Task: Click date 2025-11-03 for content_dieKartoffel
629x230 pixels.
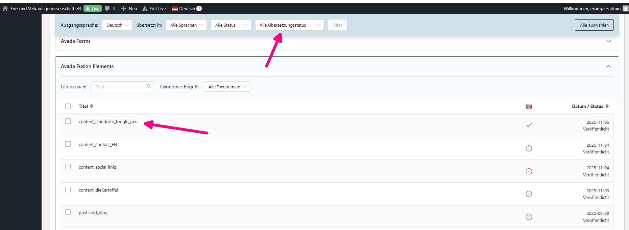Action: coord(598,191)
